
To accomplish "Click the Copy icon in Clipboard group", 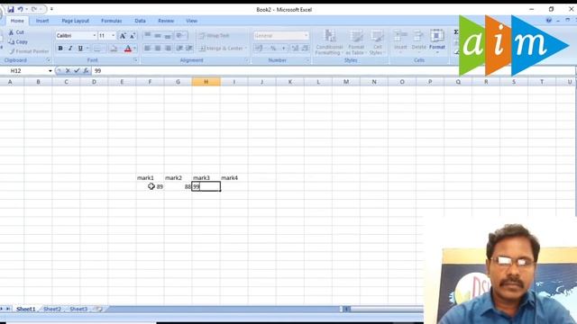I will pos(12,42).
